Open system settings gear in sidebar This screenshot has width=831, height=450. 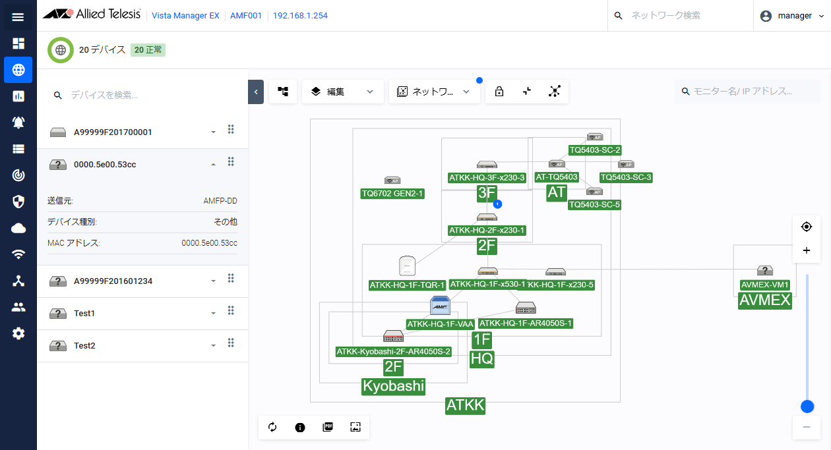tap(18, 333)
